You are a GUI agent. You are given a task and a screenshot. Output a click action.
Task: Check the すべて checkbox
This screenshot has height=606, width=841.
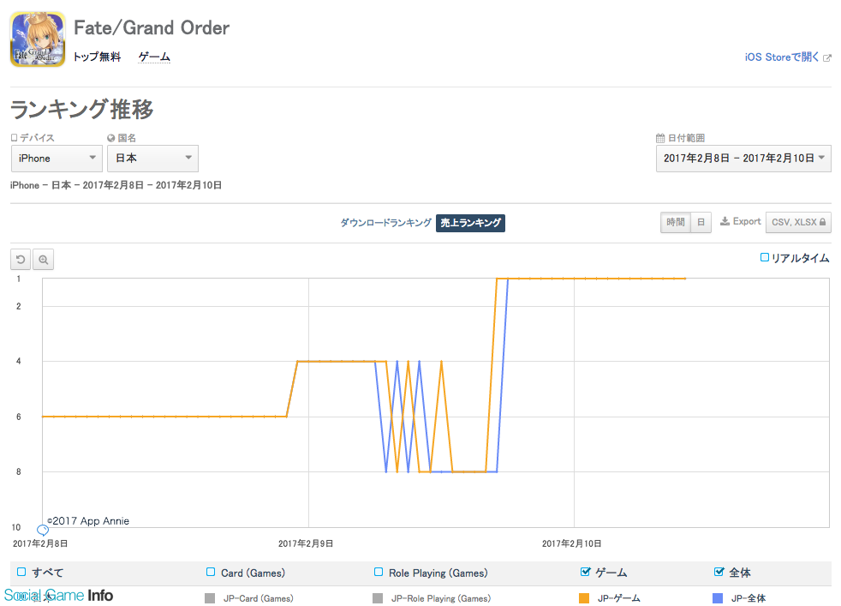21,572
